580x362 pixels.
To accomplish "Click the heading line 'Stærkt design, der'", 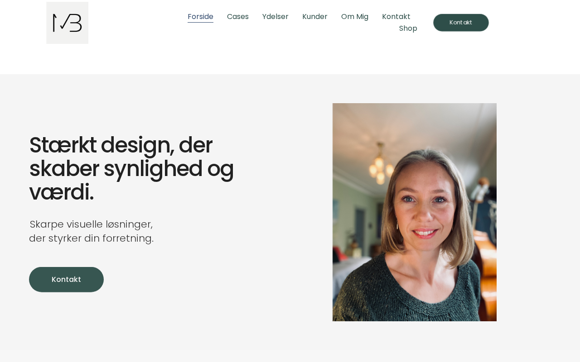I will pyautogui.click(x=121, y=145).
